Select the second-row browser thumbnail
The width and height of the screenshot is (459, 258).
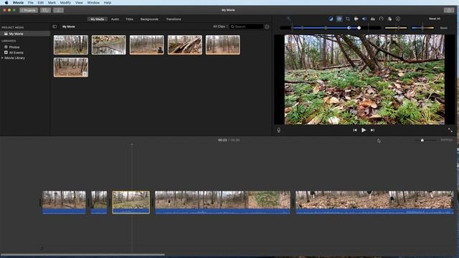pyautogui.click(x=71, y=67)
